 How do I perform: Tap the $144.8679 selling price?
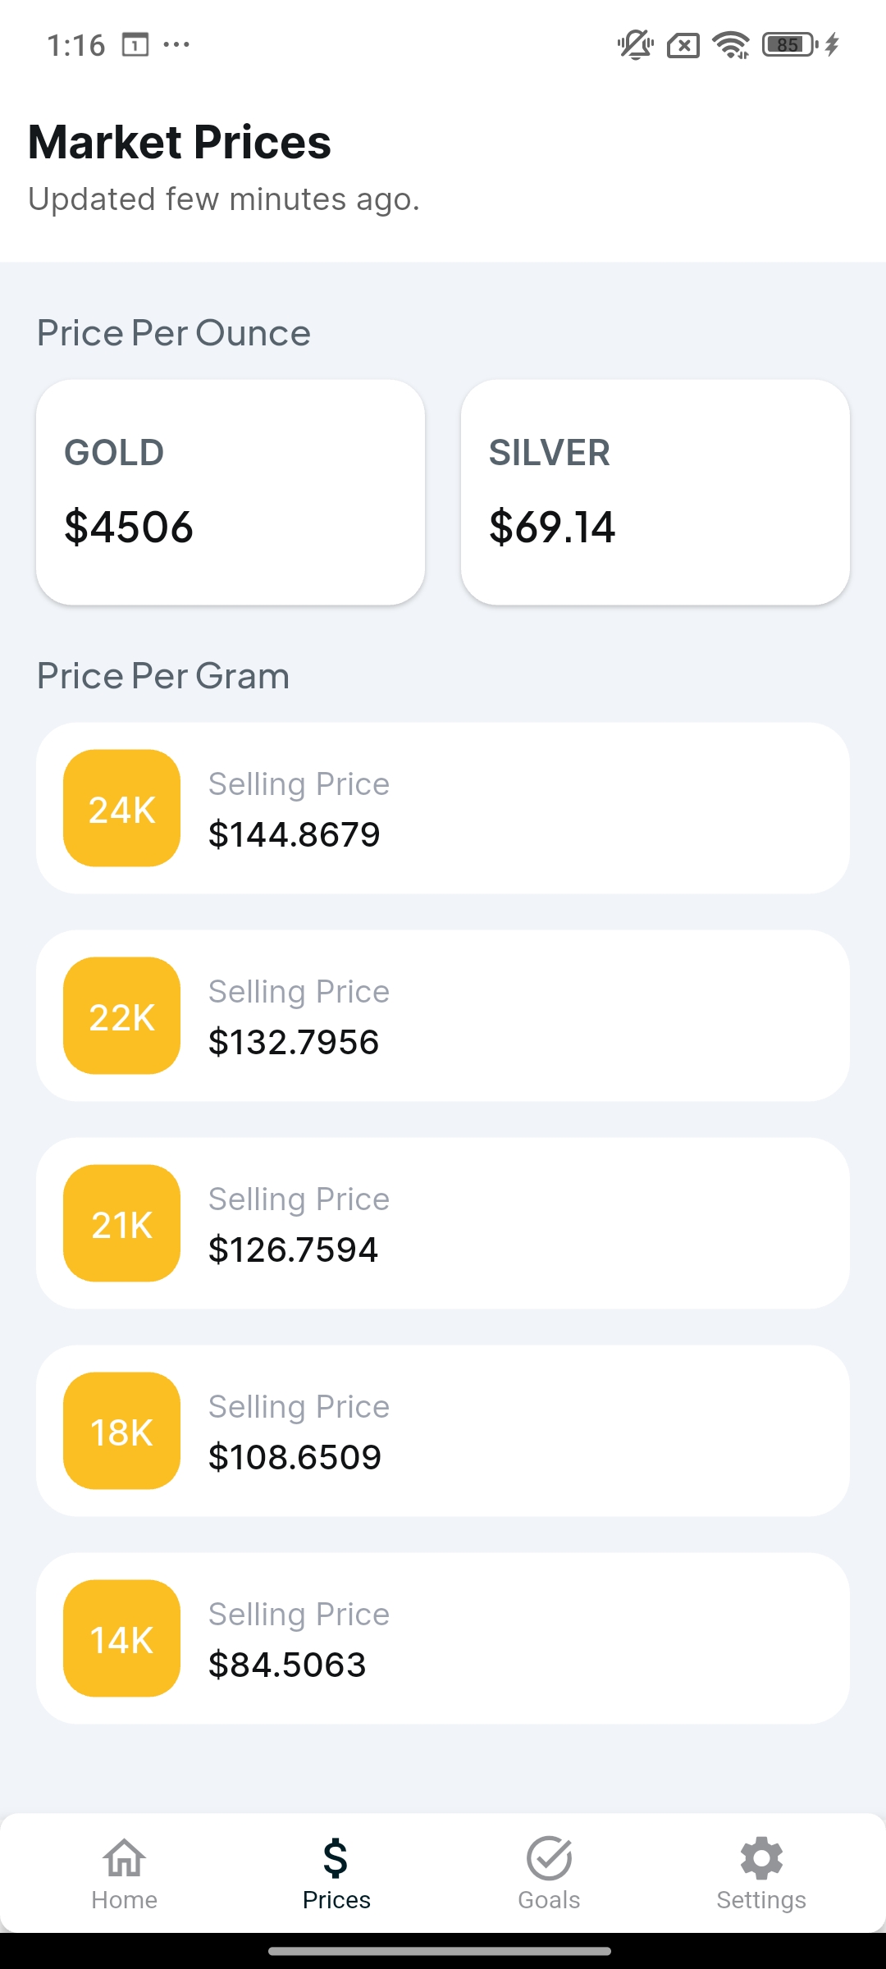[295, 834]
